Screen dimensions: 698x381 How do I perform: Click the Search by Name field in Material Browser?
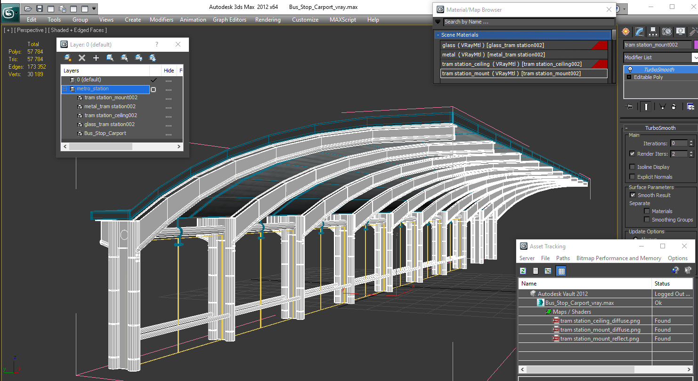(529, 22)
